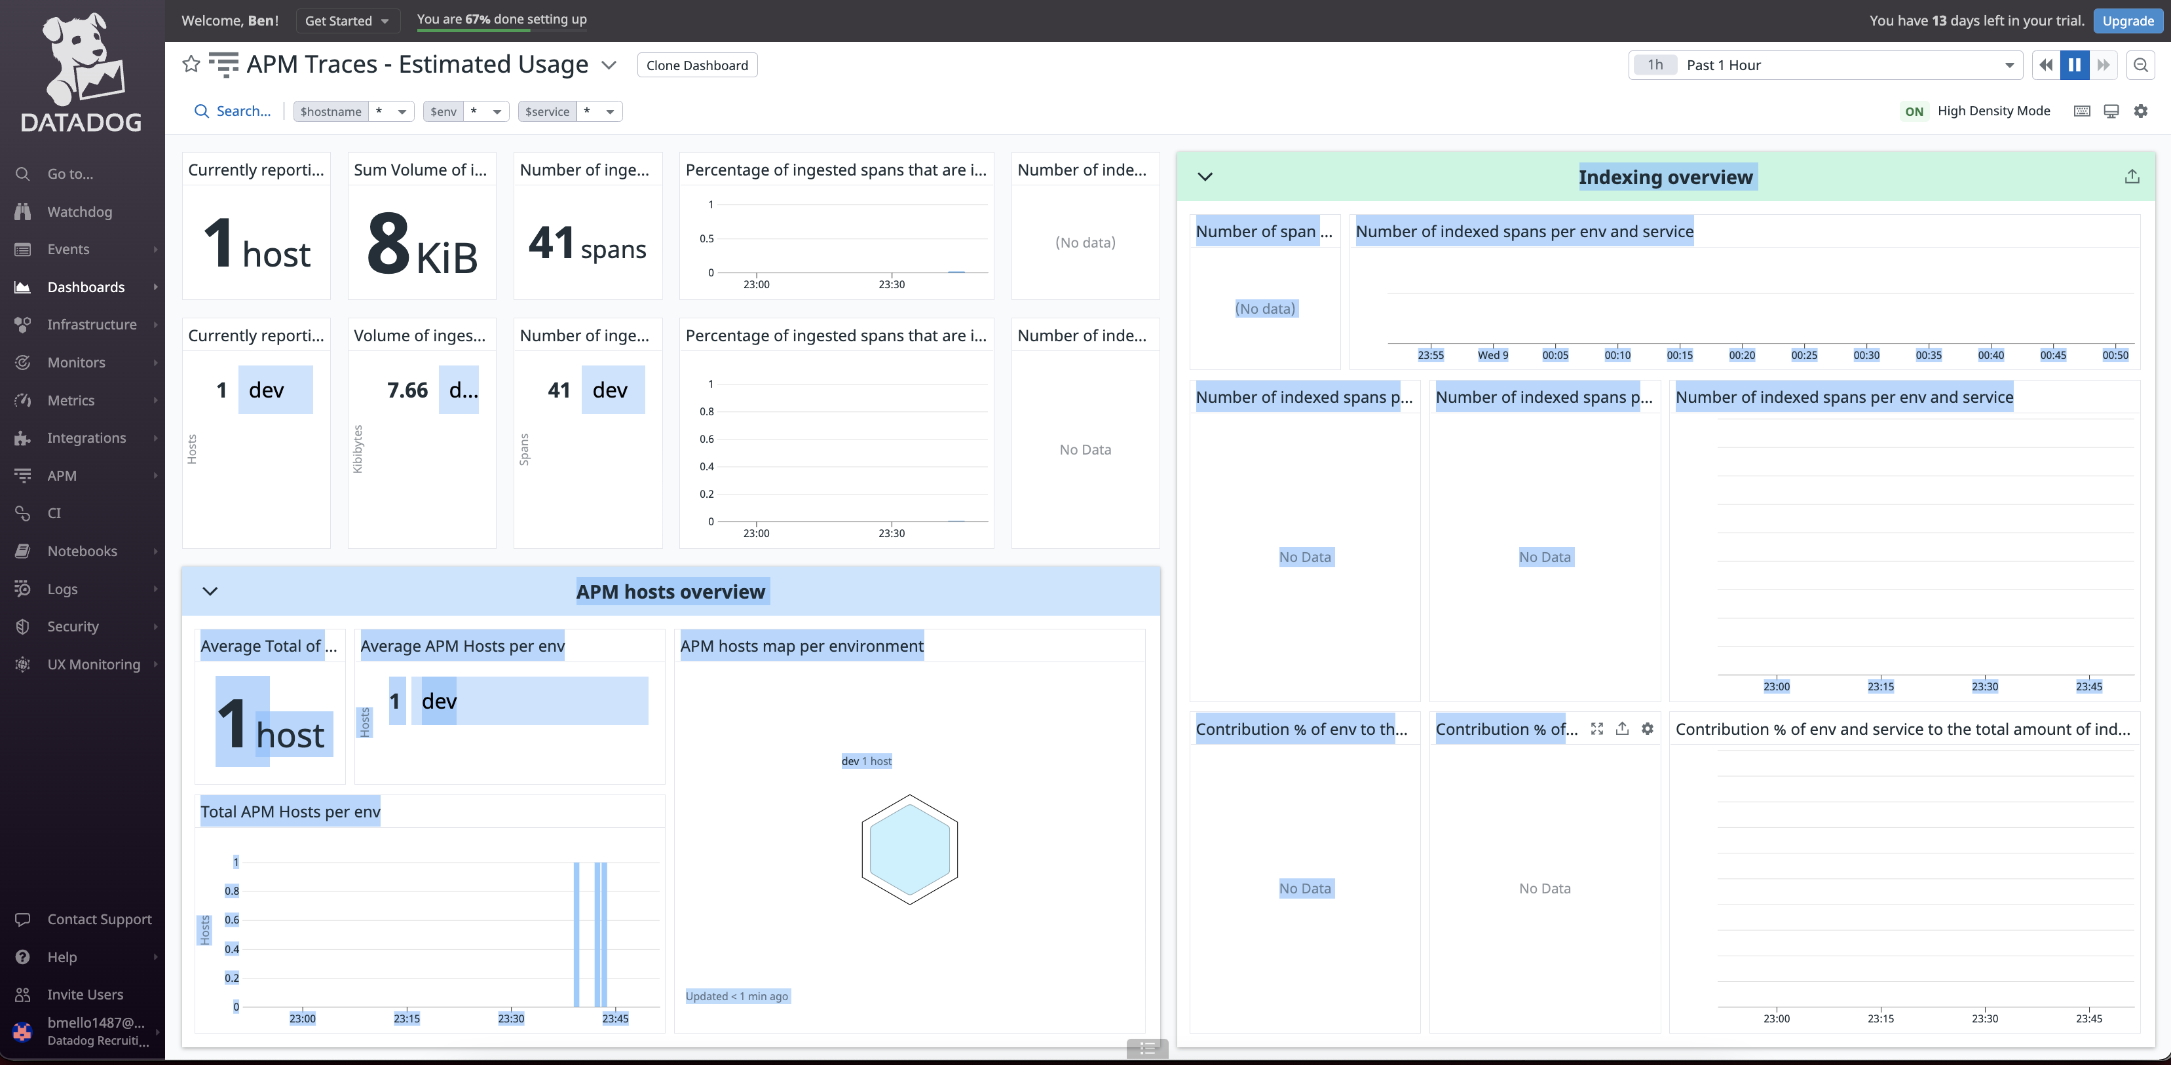Open Dashboards menu in sidebar

click(x=86, y=288)
